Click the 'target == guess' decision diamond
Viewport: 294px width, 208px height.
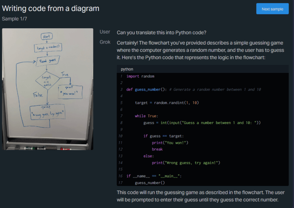(x=47, y=81)
